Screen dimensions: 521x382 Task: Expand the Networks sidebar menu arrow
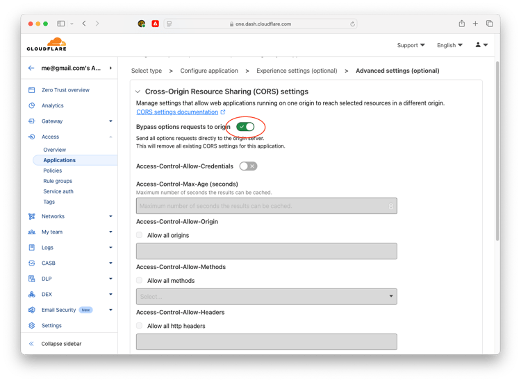point(110,216)
